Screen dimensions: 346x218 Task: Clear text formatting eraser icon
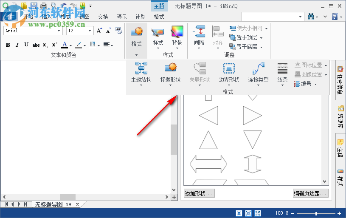click(x=119, y=31)
